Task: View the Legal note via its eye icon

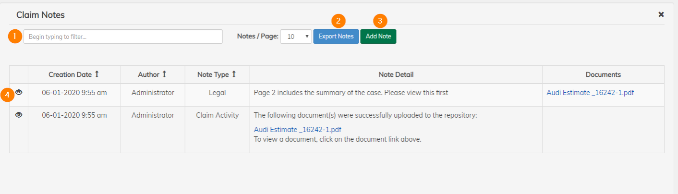Action: 19,92
